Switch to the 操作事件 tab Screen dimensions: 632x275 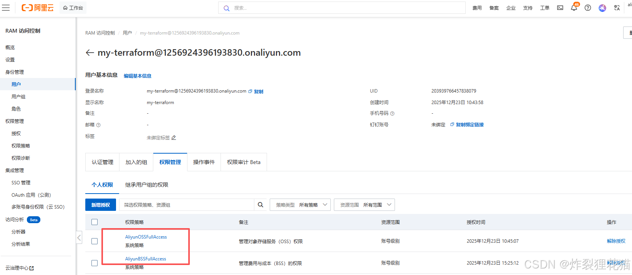(204, 162)
